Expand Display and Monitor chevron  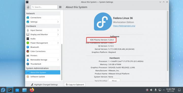58,34
